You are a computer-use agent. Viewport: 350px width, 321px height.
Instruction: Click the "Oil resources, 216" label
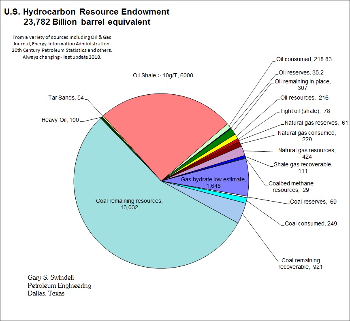tap(304, 98)
